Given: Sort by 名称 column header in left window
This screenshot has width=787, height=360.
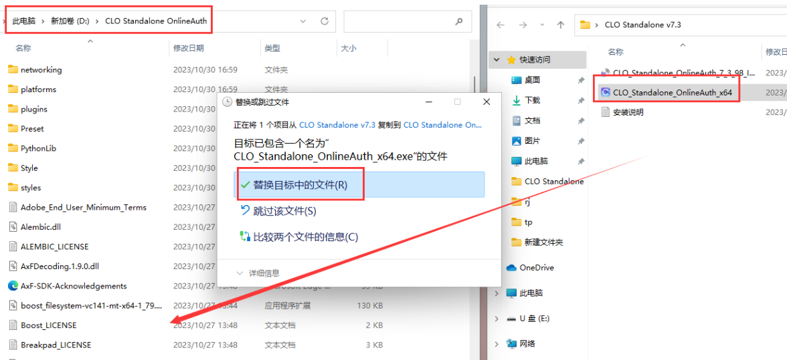Looking at the screenshot, I should (x=23, y=48).
